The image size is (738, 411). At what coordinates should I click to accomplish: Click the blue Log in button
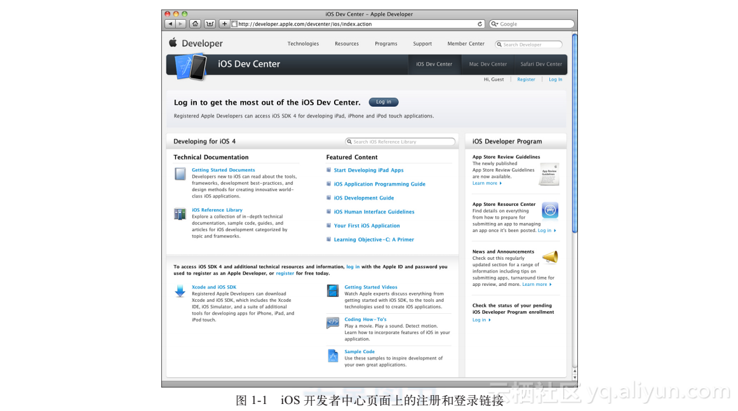[x=384, y=102]
